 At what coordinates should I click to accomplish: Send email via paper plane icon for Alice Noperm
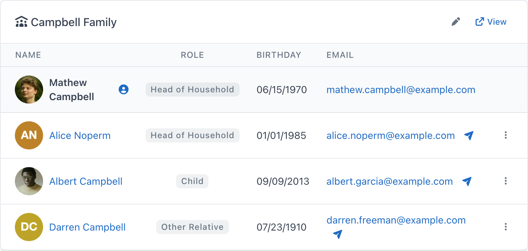click(469, 135)
